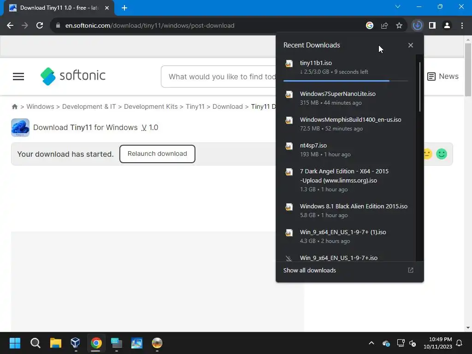472x354 pixels.
Task: Open the News section
Action: coord(443,77)
